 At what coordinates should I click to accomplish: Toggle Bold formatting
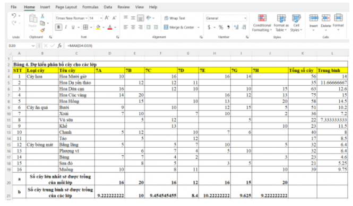coord(58,27)
